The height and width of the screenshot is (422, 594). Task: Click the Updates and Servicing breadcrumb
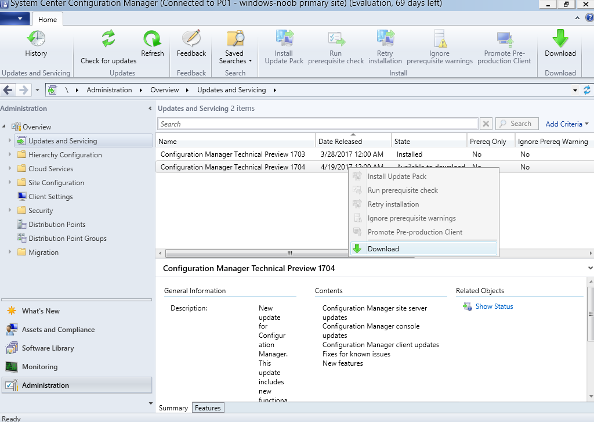(x=231, y=90)
